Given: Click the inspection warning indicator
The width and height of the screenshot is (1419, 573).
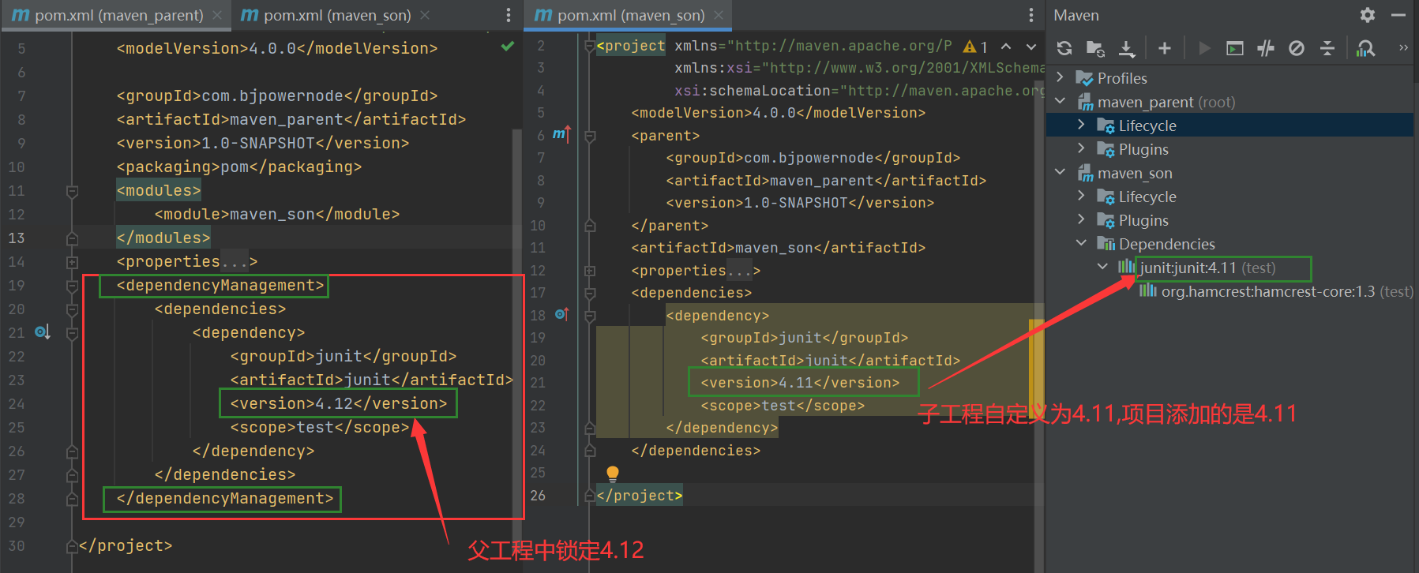Looking at the screenshot, I should 975,47.
